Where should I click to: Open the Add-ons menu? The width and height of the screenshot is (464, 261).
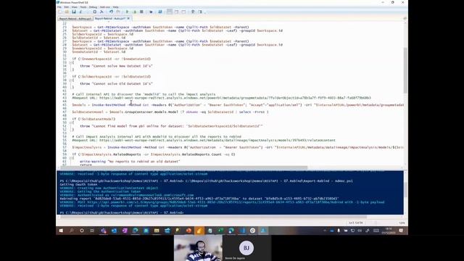(104, 7)
